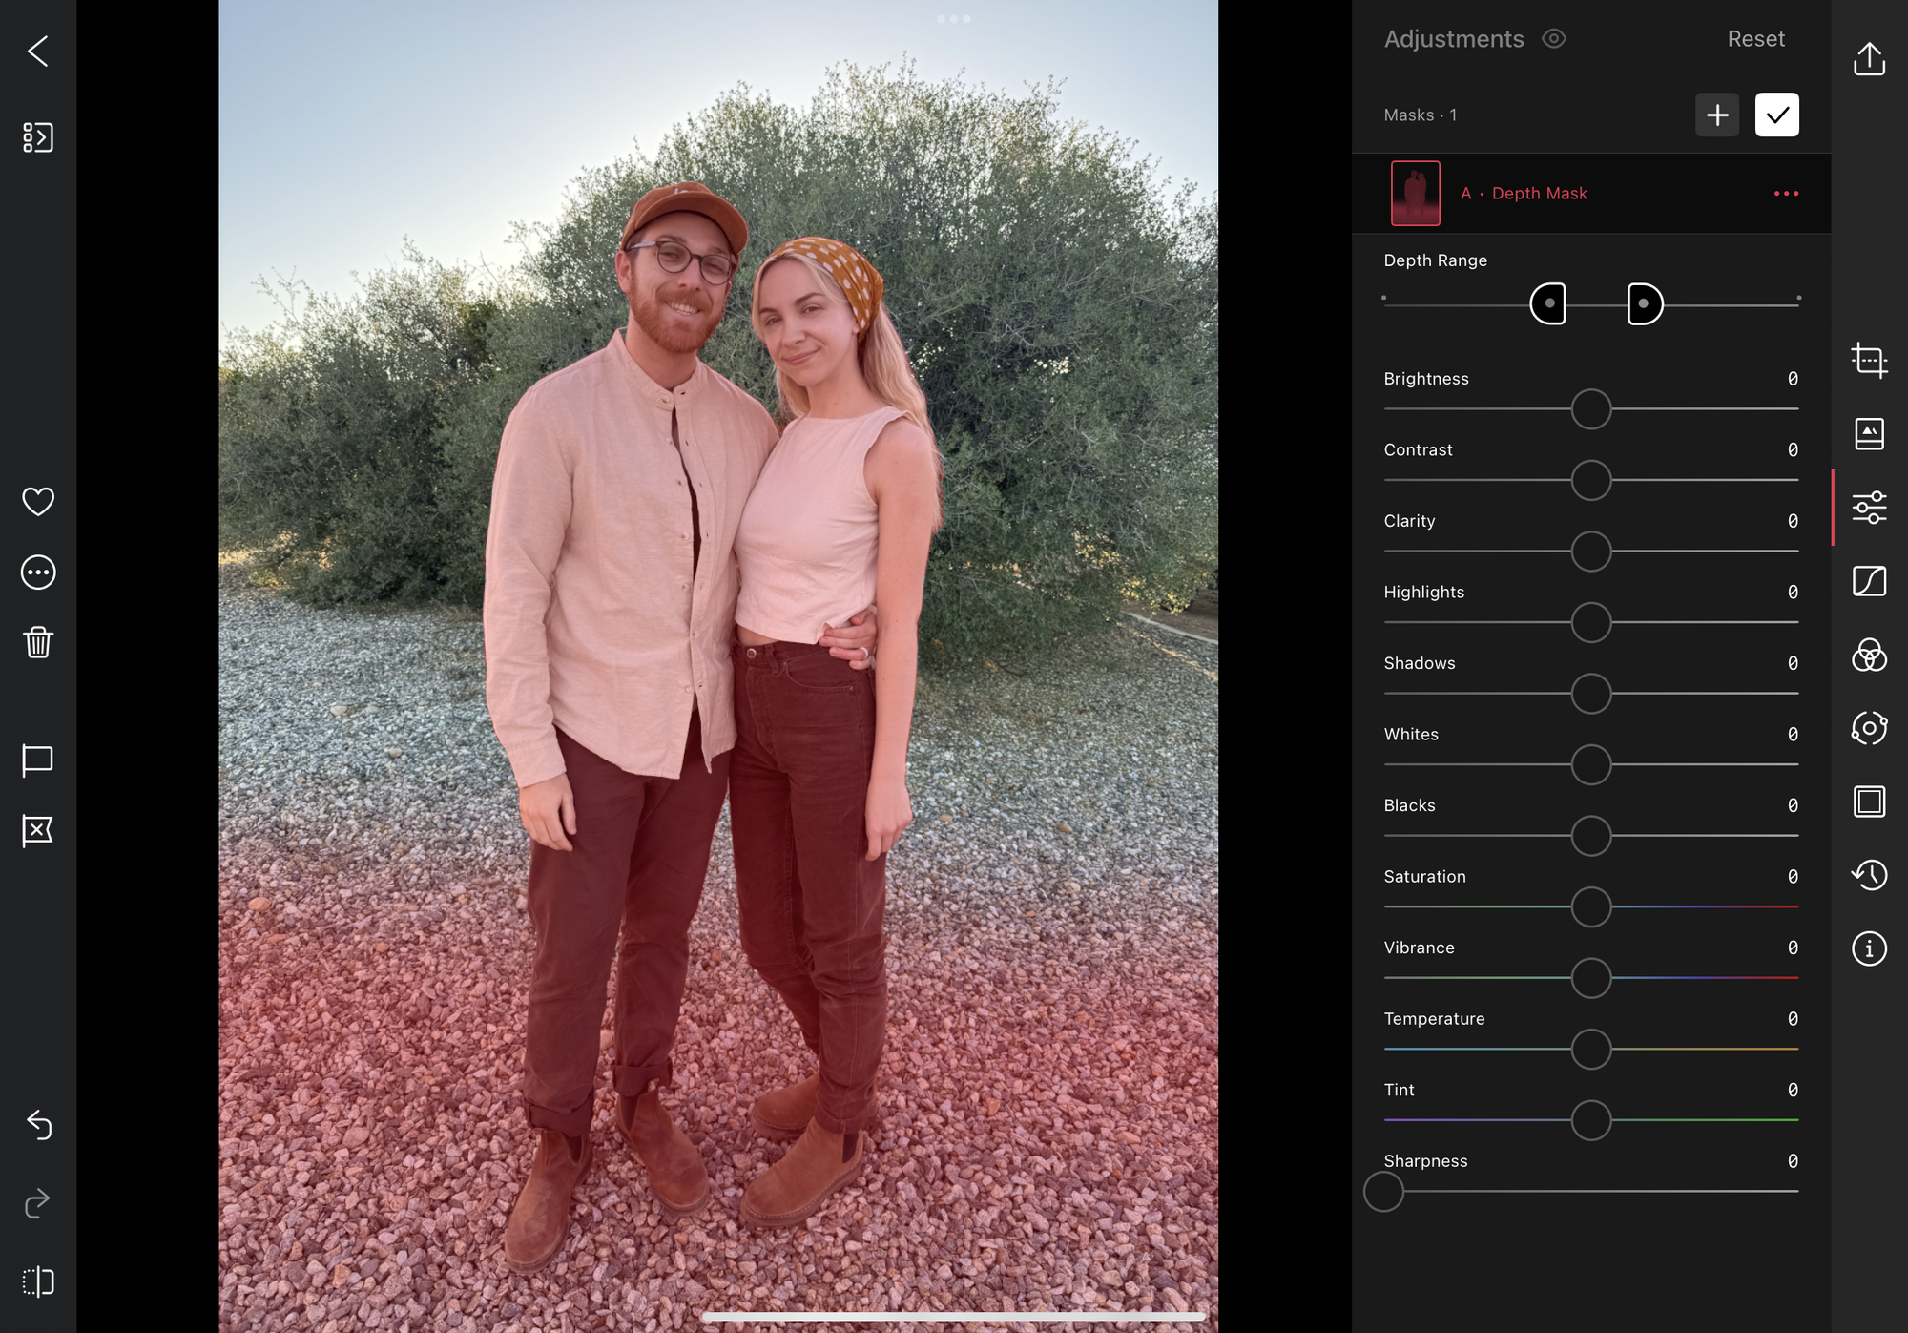The width and height of the screenshot is (1908, 1333).
Task: Show photo info panel
Action: coord(1869,948)
